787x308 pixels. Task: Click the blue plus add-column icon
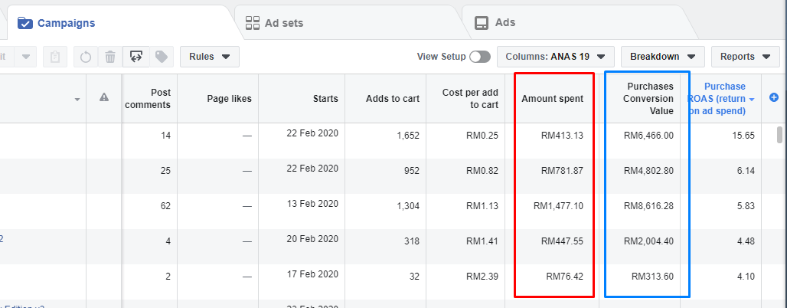[773, 97]
